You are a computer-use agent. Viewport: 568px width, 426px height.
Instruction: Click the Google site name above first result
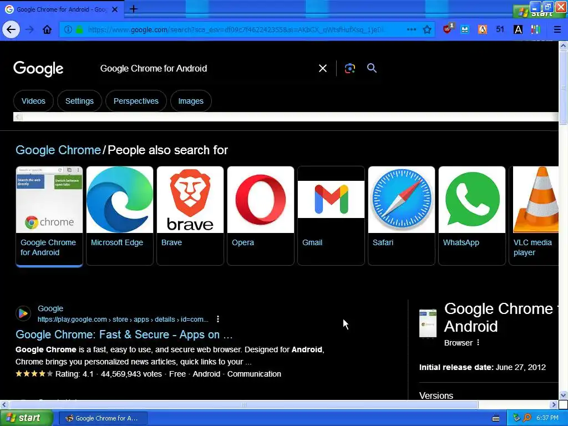coord(50,308)
